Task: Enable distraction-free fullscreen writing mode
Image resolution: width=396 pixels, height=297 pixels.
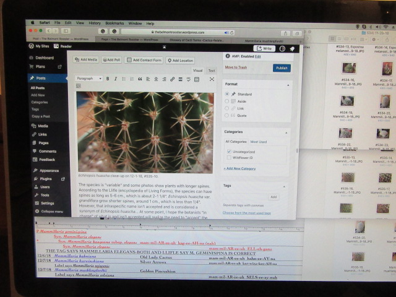Action: click(x=212, y=79)
